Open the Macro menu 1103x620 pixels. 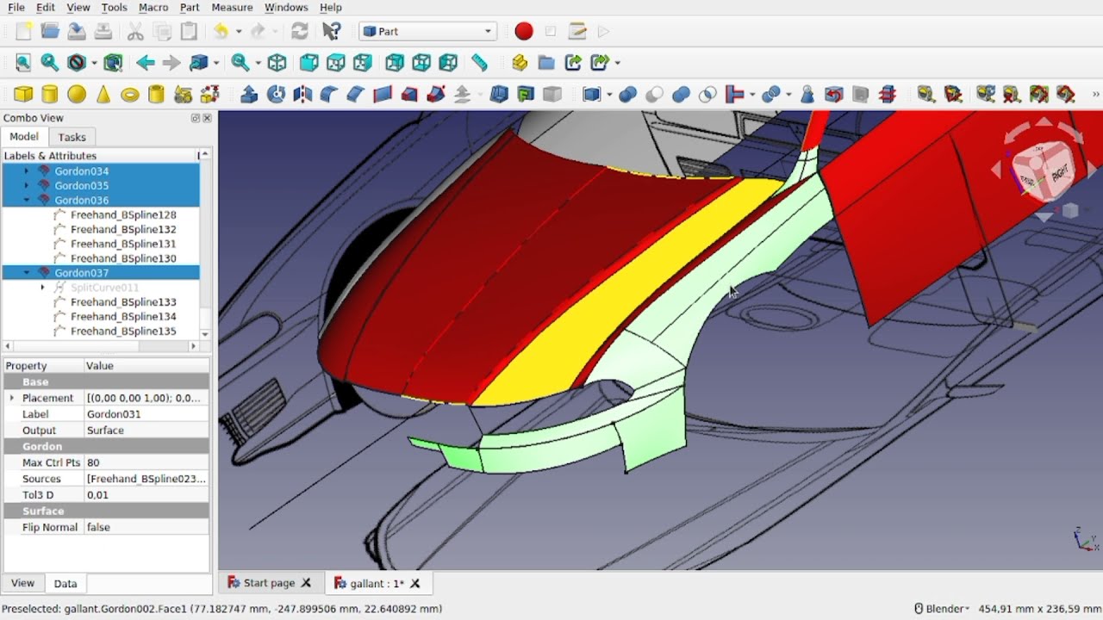153,7
